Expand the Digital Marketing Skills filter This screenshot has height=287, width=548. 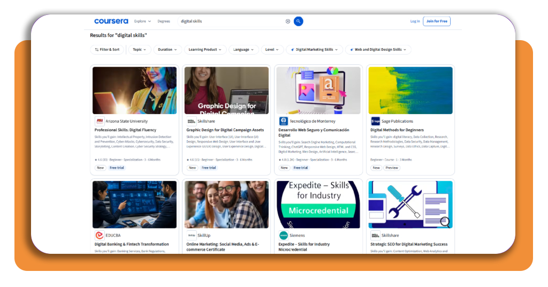tap(314, 50)
